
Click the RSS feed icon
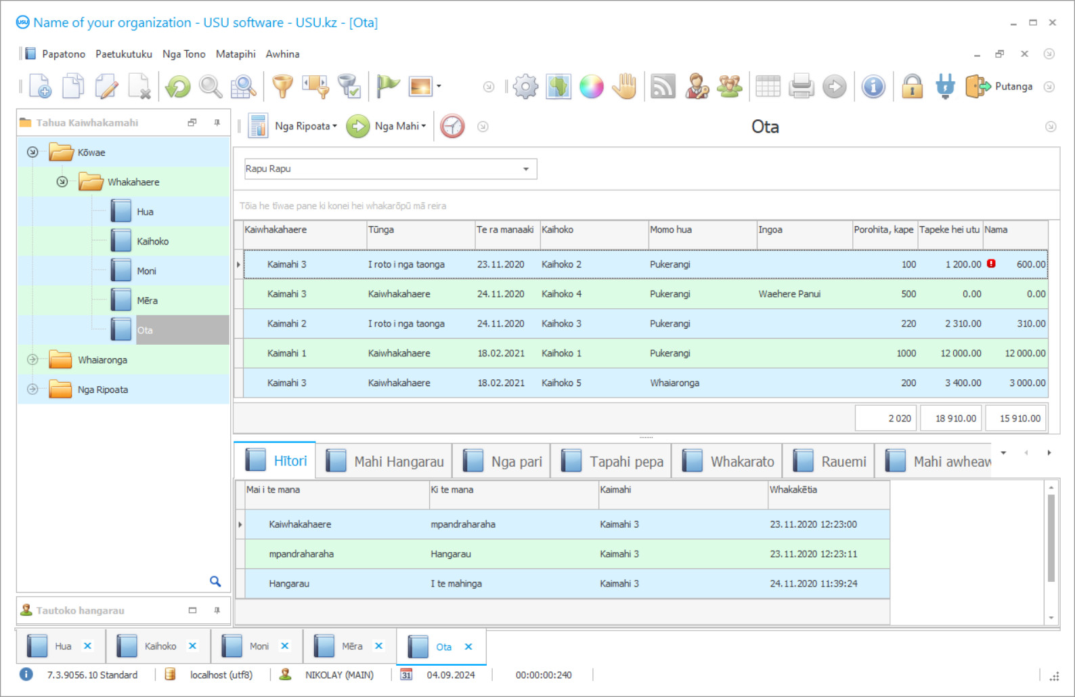tap(663, 87)
